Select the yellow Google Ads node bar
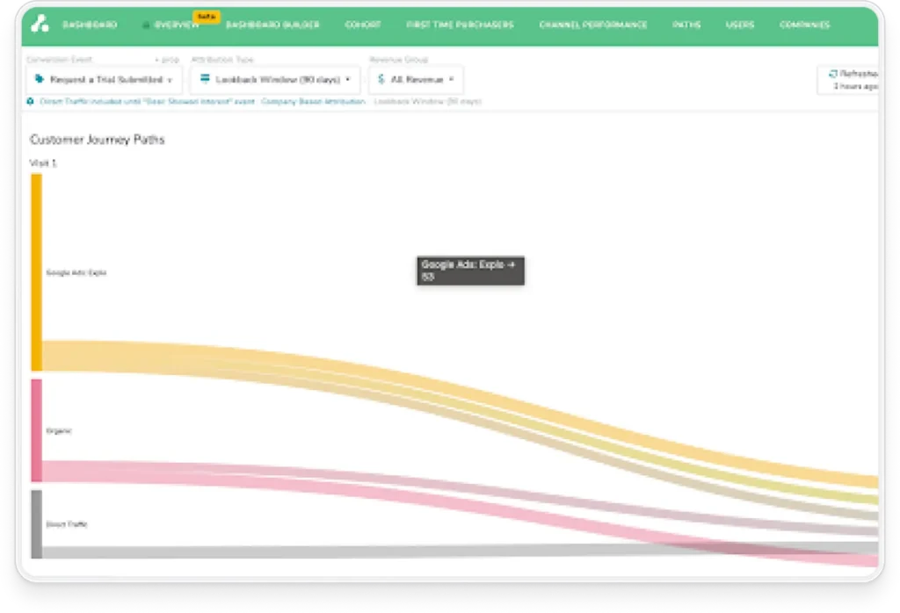This screenshot has height=613, width=900. pyautogui.click(x=37, y=272)
